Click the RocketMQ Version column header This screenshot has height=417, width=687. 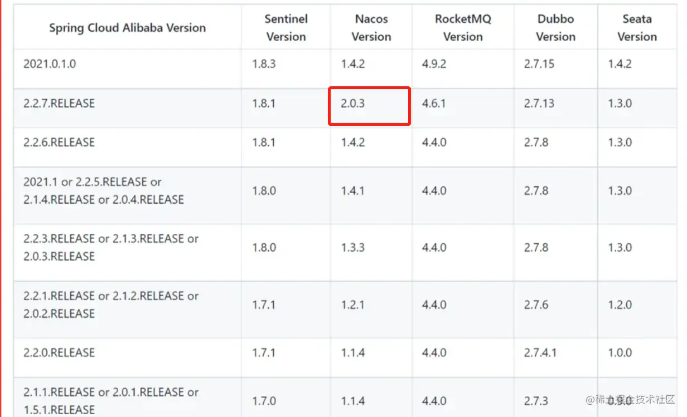click(x=463, y=27)
